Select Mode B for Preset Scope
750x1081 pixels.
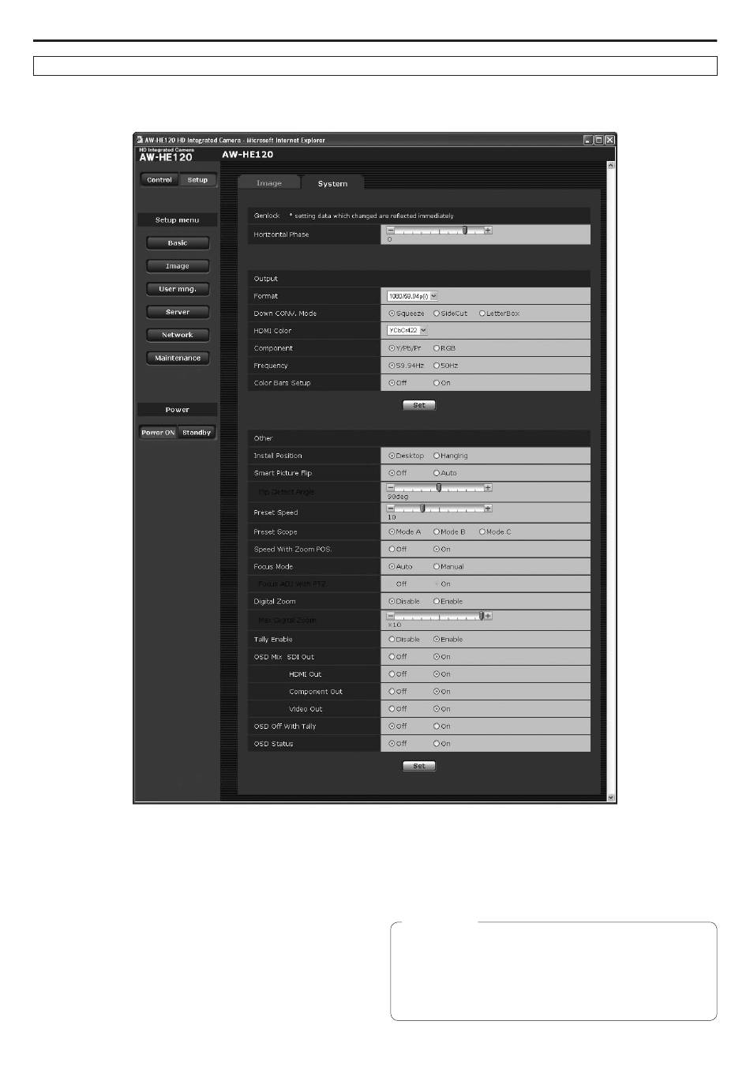pos(437,532)
